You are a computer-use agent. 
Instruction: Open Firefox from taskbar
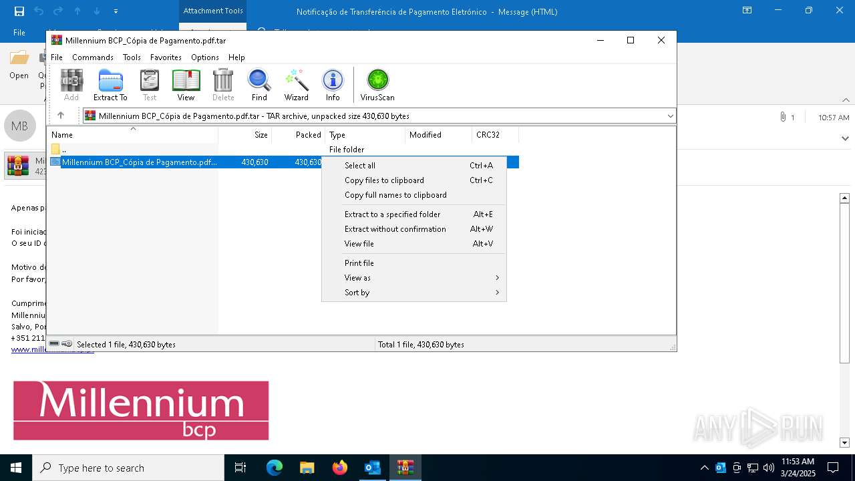tap(339, 468)
